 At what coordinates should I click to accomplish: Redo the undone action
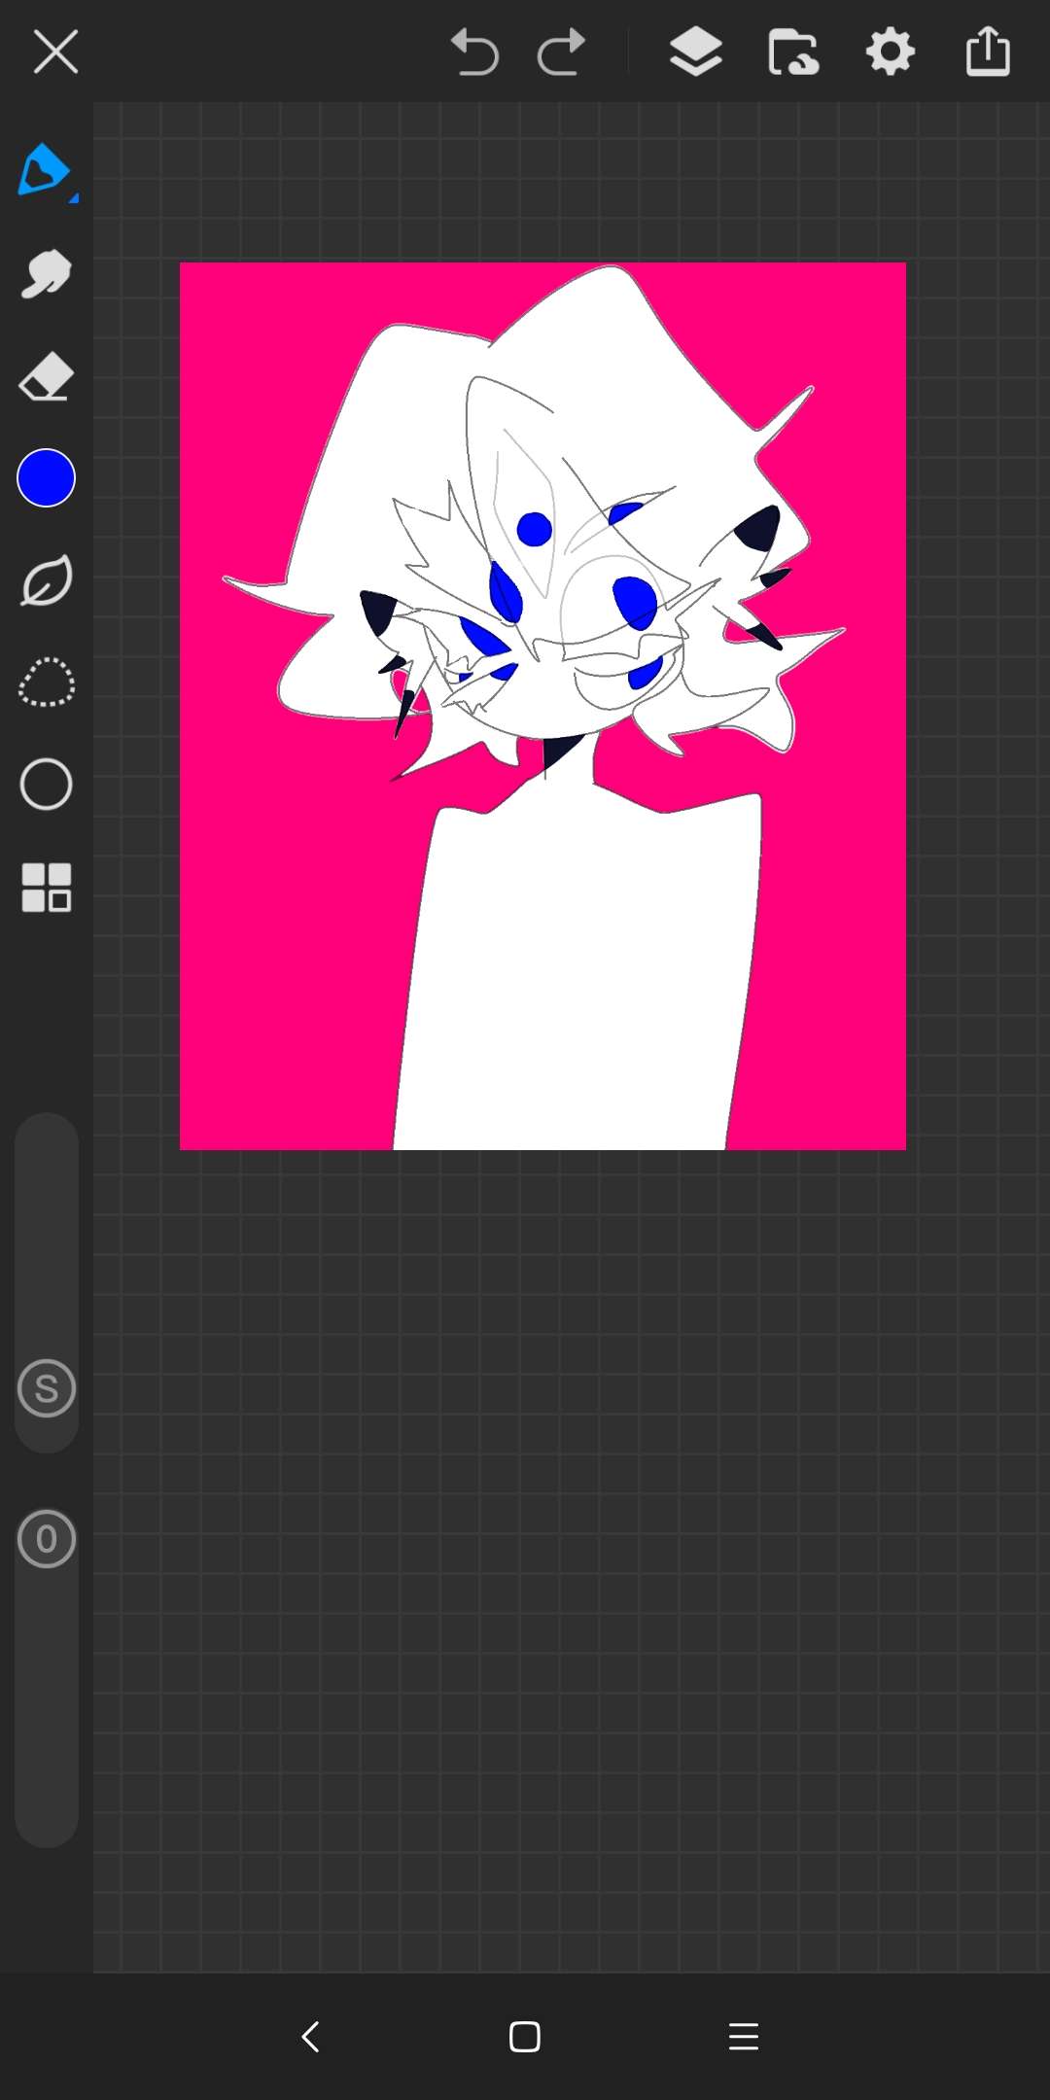[561, 52]
